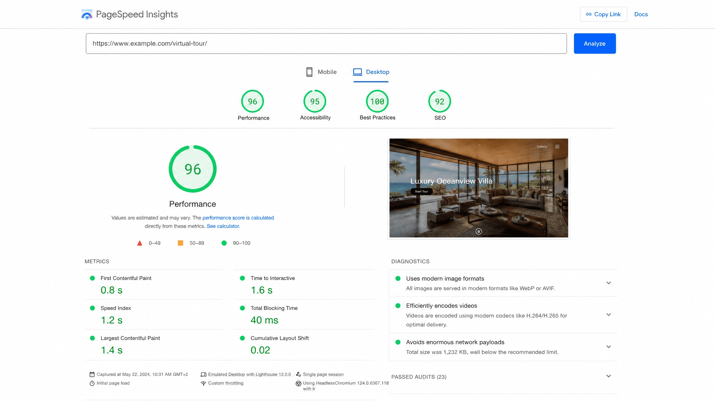Click the person icon beside 'Single page session'
The image size is (715, 402).
pos(298,374)
